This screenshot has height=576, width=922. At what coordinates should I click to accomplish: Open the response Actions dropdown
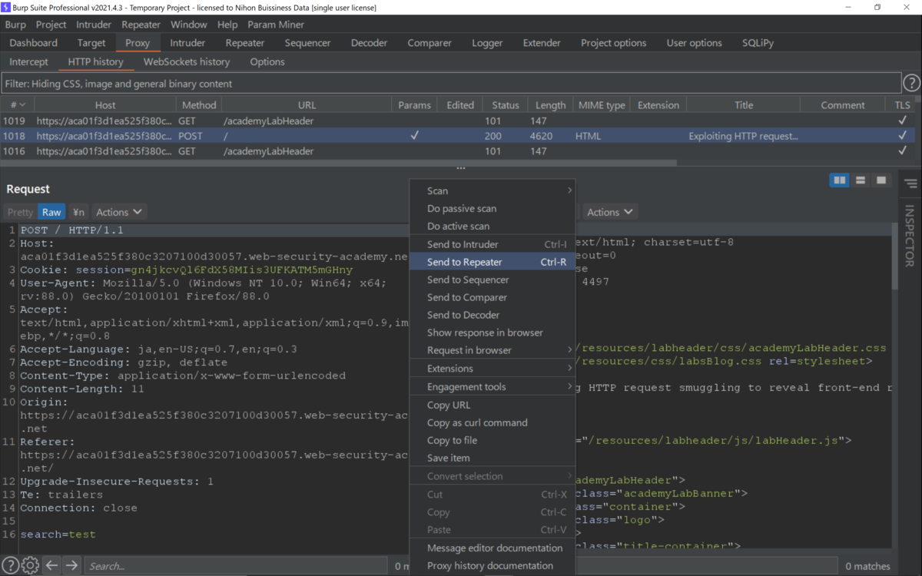coord(609,212)
